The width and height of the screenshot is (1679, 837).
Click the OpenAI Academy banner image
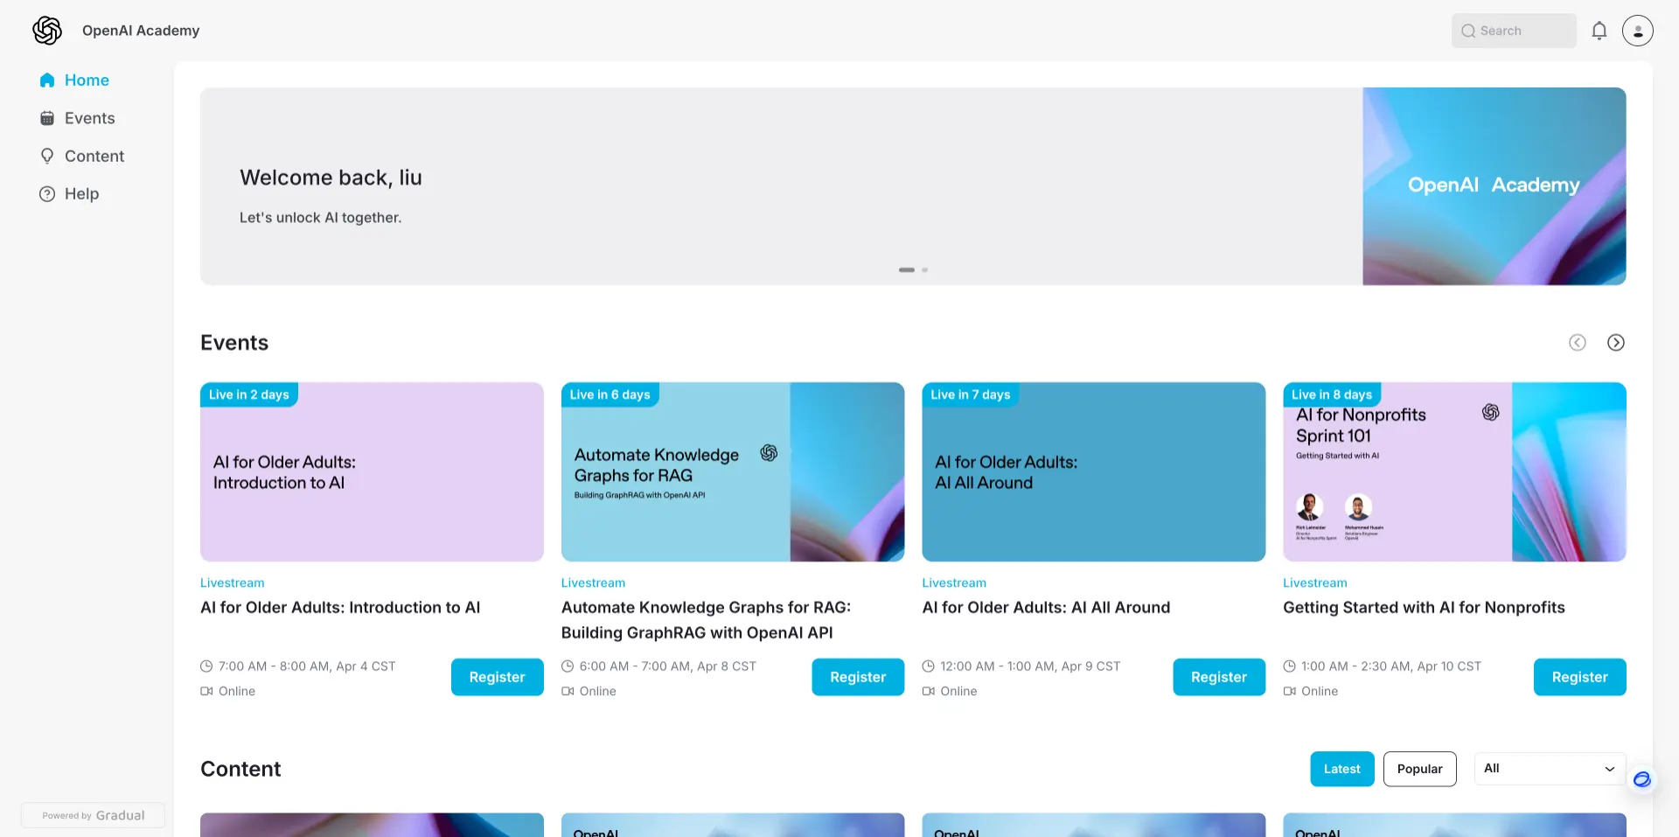1494,186
